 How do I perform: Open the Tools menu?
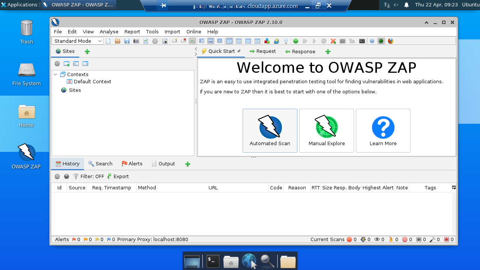coord(152,32)
